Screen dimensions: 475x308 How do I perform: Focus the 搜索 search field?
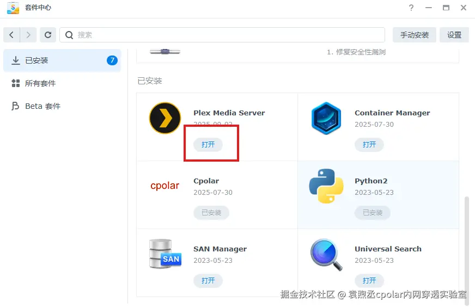click(x=222, y=35)
